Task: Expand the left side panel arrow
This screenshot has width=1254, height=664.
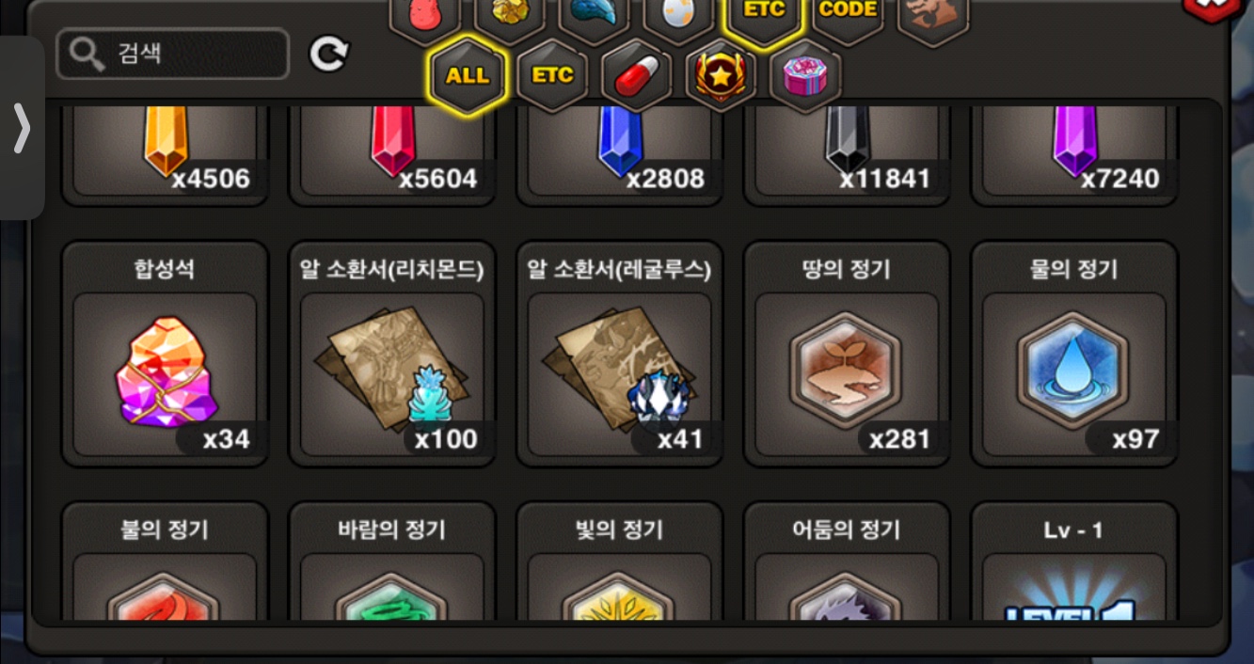Action: pyautogui.click(x=22, y=128)
